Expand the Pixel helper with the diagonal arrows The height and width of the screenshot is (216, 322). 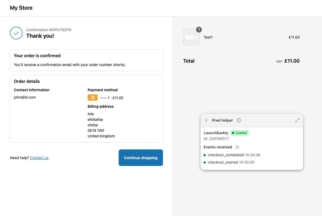click(297, 120)
